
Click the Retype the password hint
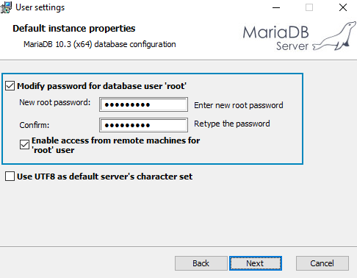(x=232, y=124)
